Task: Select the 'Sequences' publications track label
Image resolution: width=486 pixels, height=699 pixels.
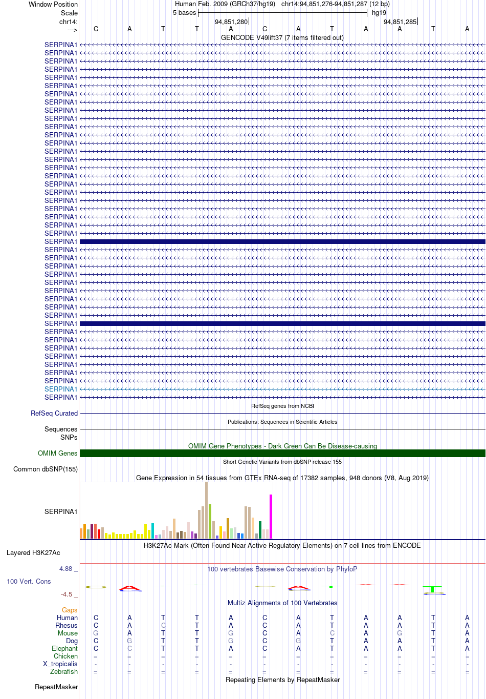Action: click(61, 429)
